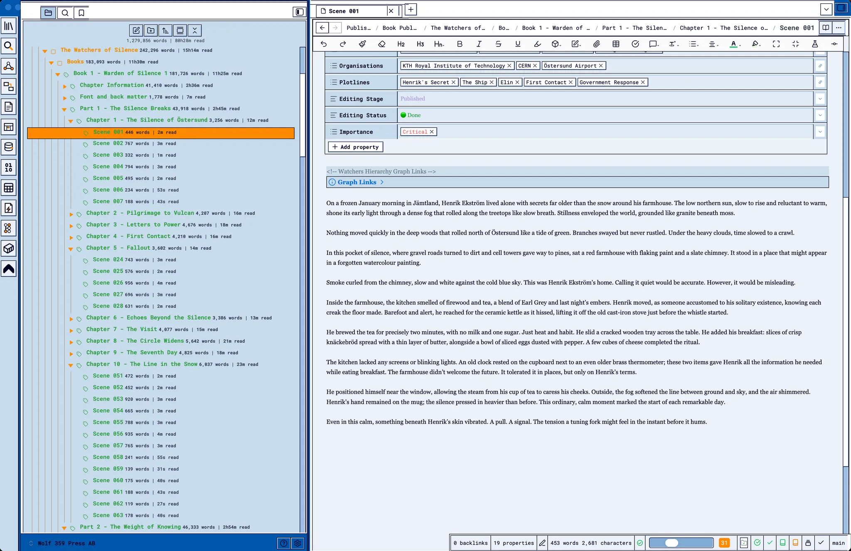
Task: Open Wolf 359 Press AB vault switcher
Action: coord(62,543)
